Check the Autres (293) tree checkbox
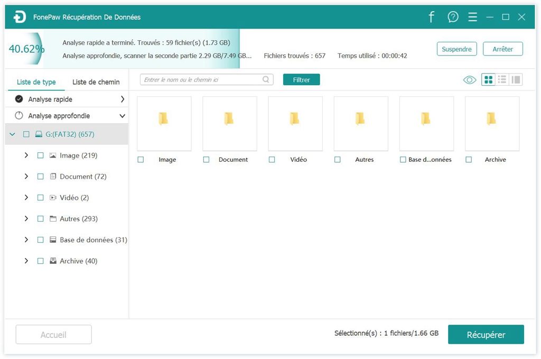Viewport: 541px width, 359px height. tap(40, 218)
